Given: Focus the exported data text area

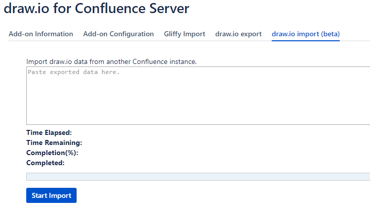Looking at the screenshot, I should (x=198, y=96).
